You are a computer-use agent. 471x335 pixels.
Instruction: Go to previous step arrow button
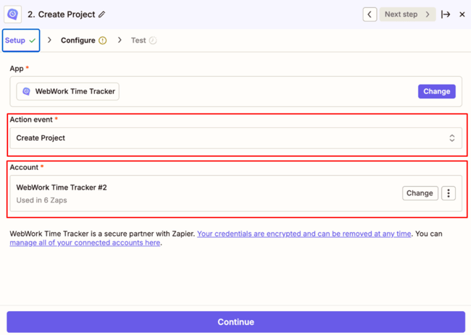370,14
